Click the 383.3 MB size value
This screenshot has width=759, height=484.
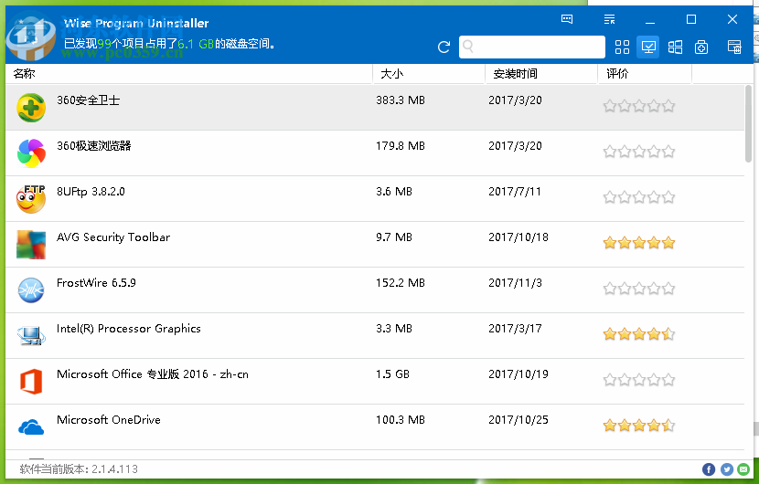pos(401,100)
